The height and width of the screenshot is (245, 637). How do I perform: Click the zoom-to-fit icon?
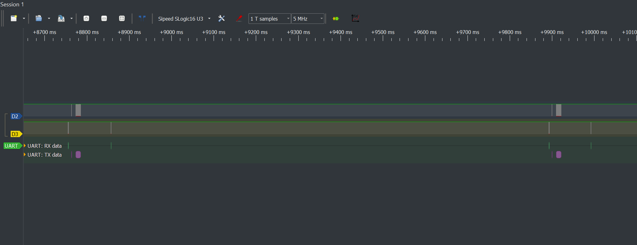click(122, 18)
